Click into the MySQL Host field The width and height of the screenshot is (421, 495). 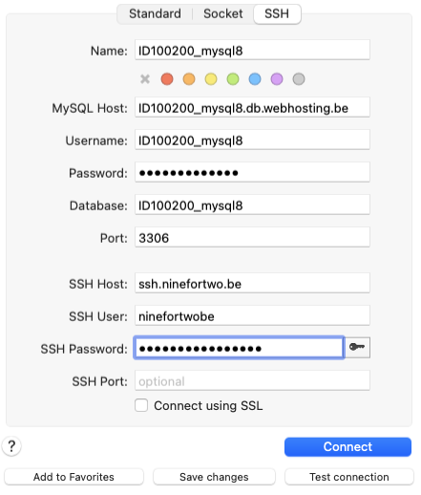pos(252,108)
